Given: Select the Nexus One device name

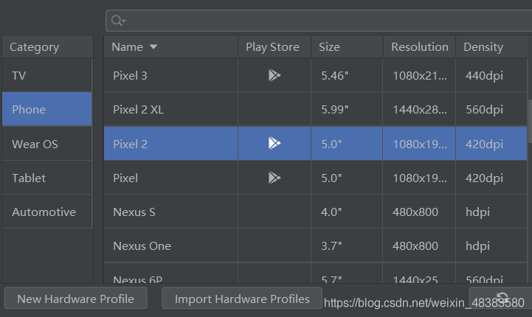Looking at the screenshot, I should pos(142,245).
